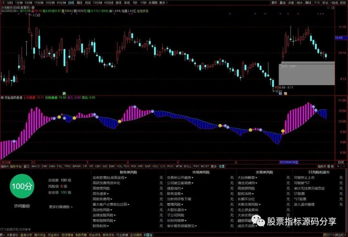The image size is (348, 237).
Task: Click the green 100分 score circle
Action: pyautogui.click(x=22, y=186)
